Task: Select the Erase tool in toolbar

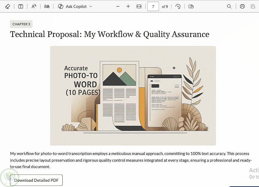Action: click(x=8, y=6)
